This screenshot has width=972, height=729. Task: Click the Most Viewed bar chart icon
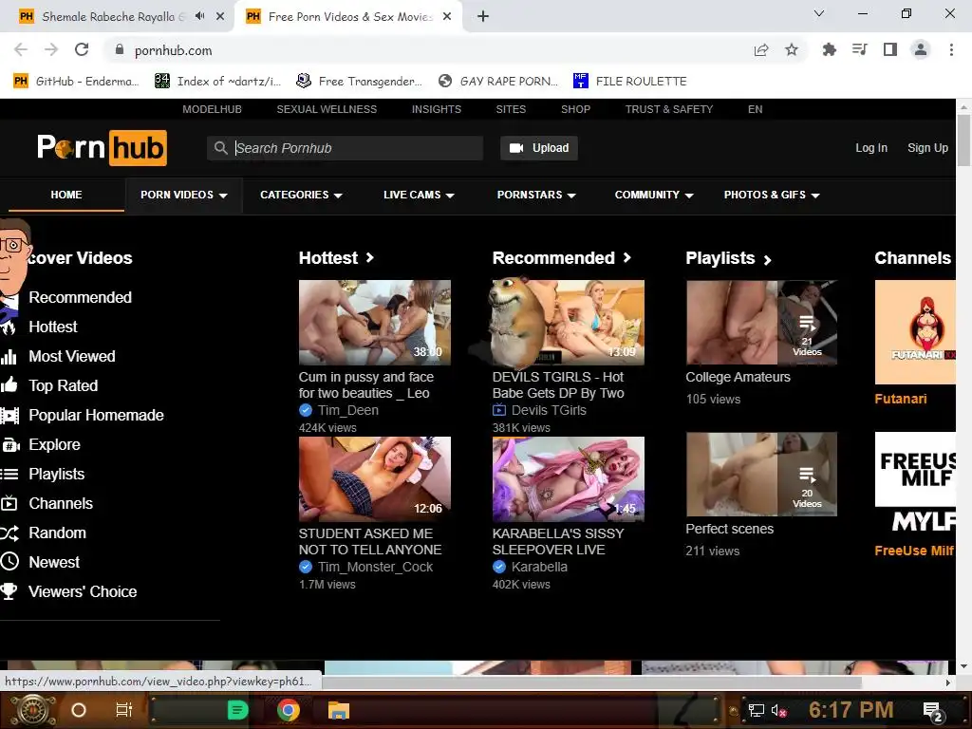(9, 357)
